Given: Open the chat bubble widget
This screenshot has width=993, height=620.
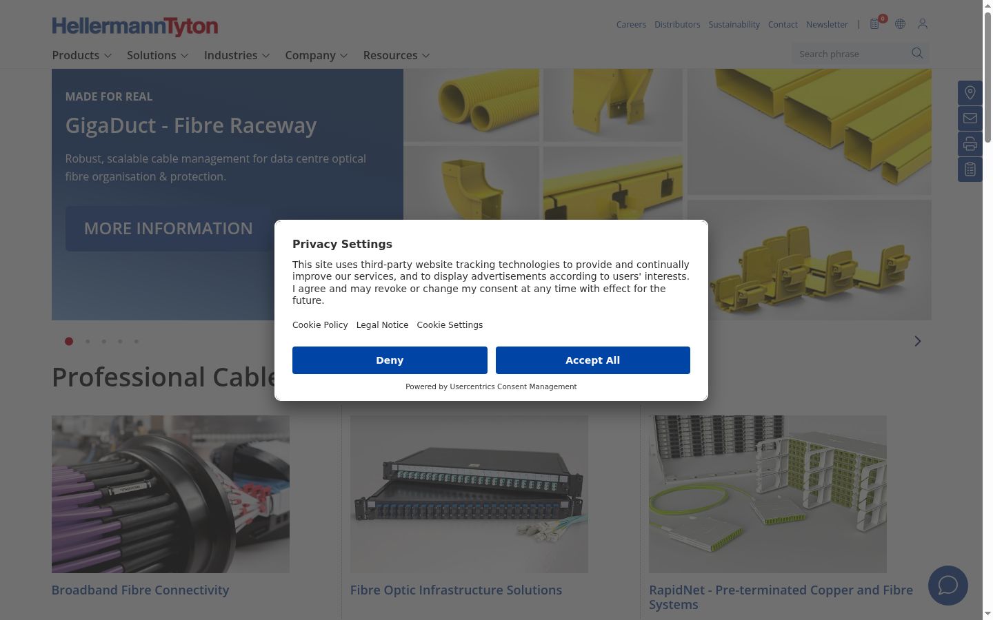Looking at the screenshot, I should click(948, 586).
